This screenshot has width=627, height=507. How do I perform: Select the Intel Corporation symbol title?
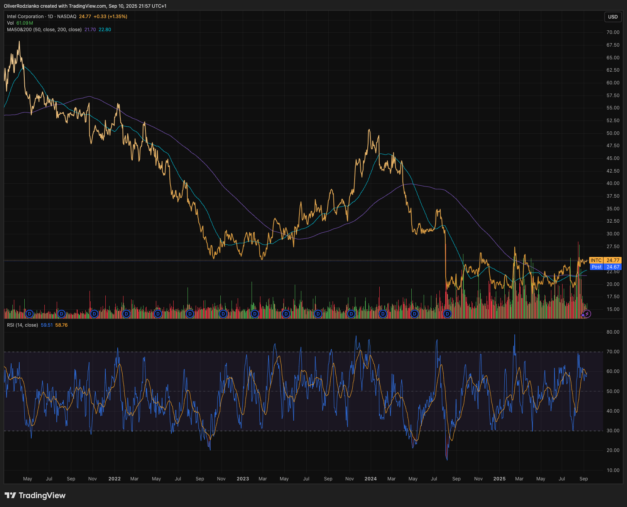point(25,17)
